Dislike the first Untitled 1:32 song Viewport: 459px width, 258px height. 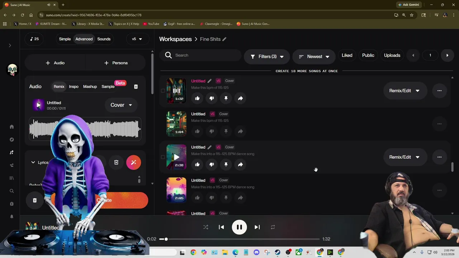pos(212,98)
